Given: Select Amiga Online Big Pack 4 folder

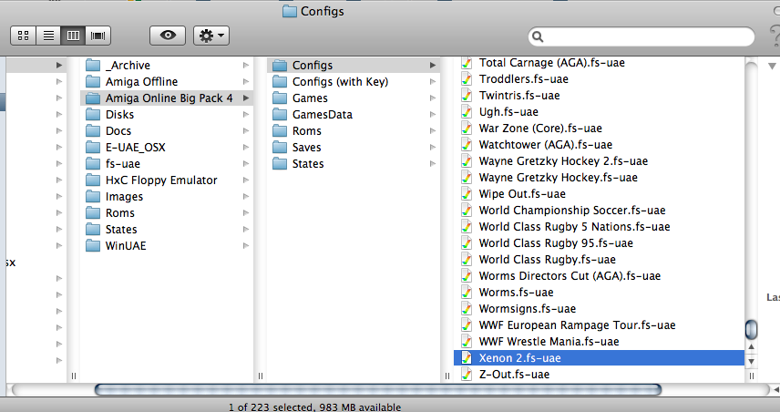Looking at the screenshot, I should 167,98.
